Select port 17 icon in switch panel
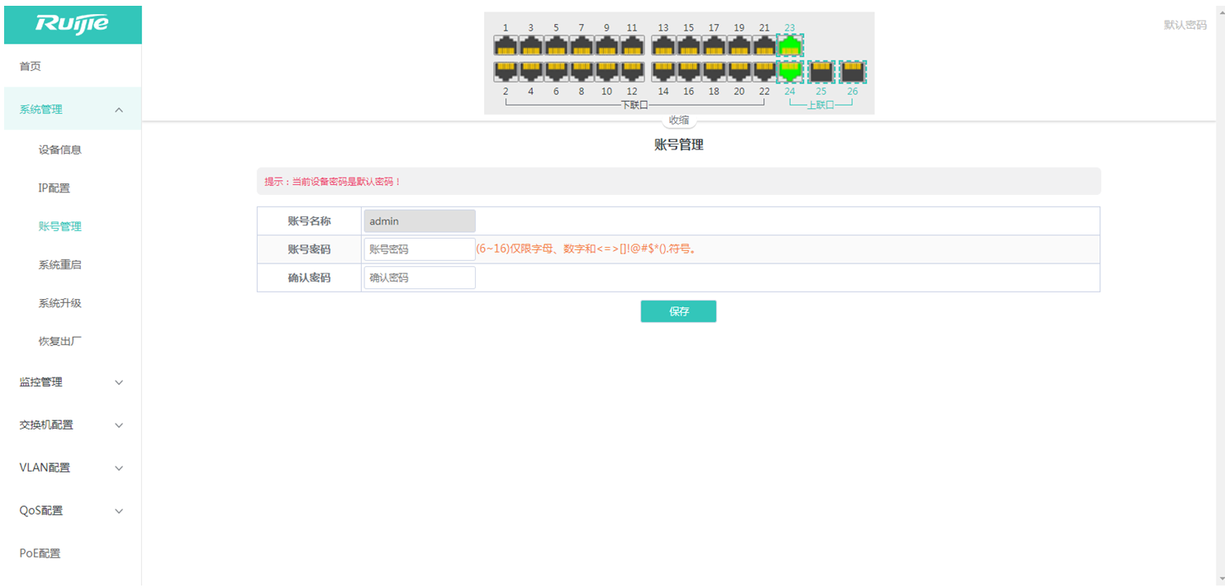Screen dimensions: 1225x588 coord(714,46)
